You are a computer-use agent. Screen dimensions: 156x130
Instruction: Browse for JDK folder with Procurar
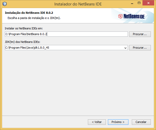pyautogui.click(x=140, y=48)
